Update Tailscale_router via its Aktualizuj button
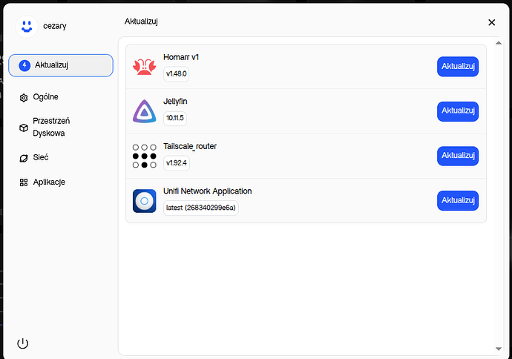The width and height of the screenshot is (512, 359). (x=457, y=156)
